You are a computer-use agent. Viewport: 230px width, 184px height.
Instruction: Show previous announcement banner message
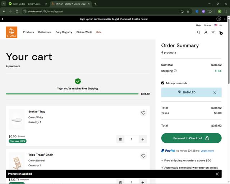[3, 19]
